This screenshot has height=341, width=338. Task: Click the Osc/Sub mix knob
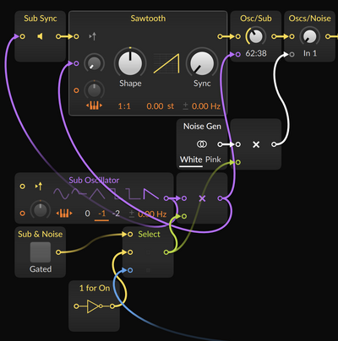click(x=256, y=36)
